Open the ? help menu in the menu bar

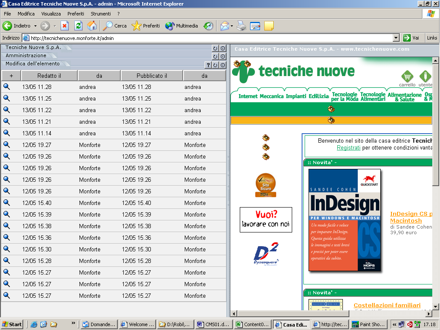pyautogui.click(x=119, y=14)
